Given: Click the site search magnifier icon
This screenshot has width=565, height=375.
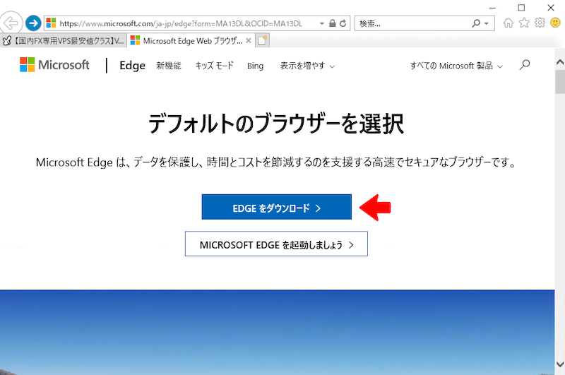Looking at the screenshot, I should pyautogui.click(x=525, y=65).
